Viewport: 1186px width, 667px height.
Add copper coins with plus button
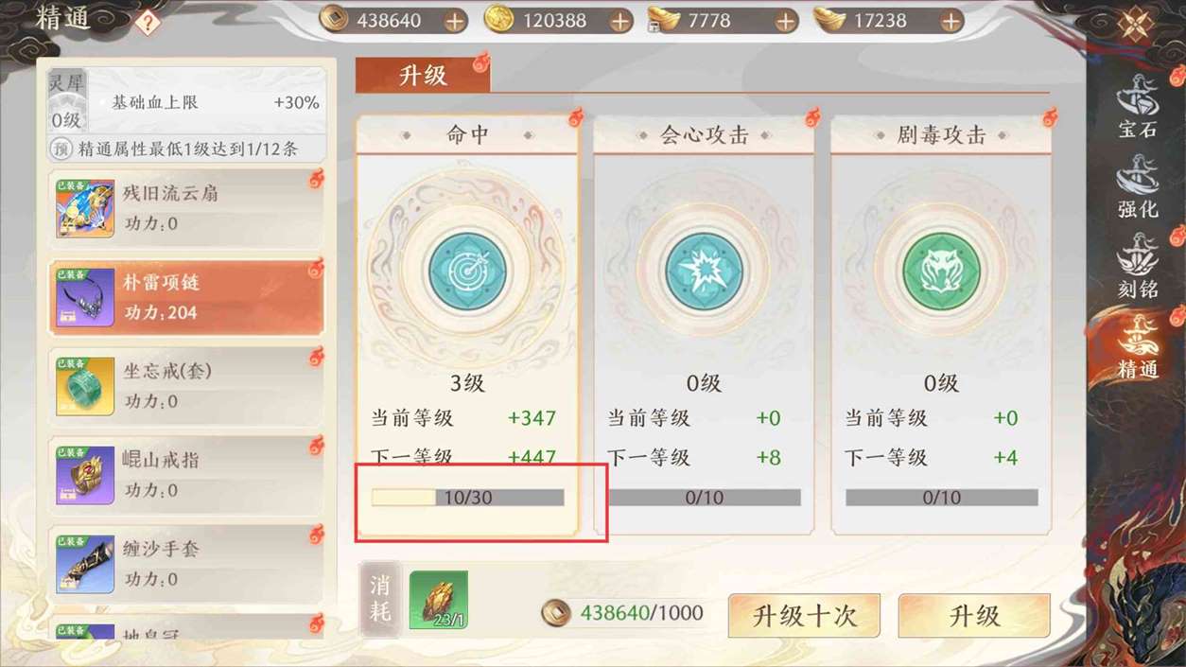(455, 21)
